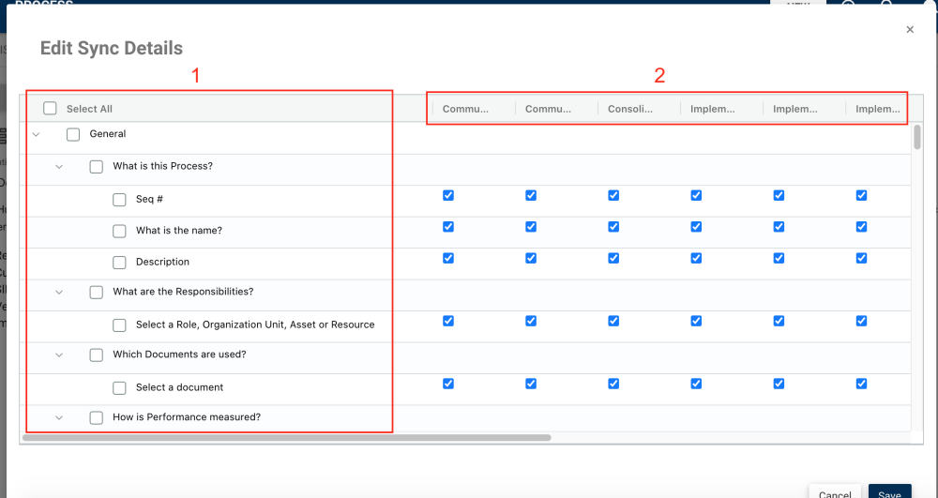
Task: Collapse 'Which Documents are used?' group
Action: point(59,355)
